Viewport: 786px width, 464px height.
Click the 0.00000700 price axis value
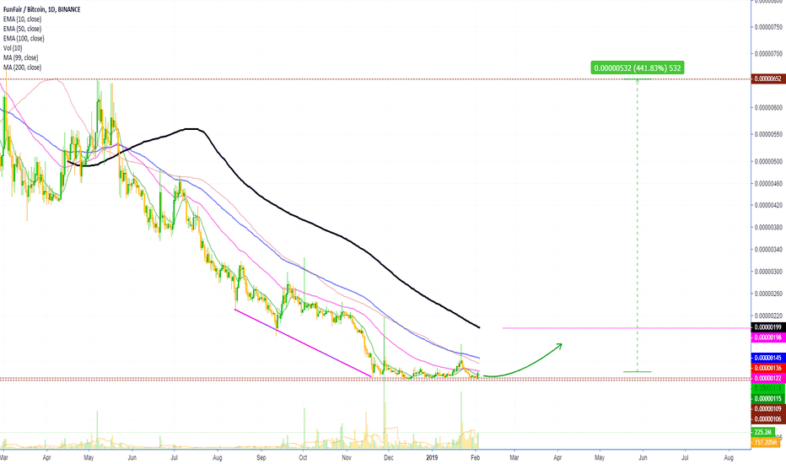tap(768, 53)
